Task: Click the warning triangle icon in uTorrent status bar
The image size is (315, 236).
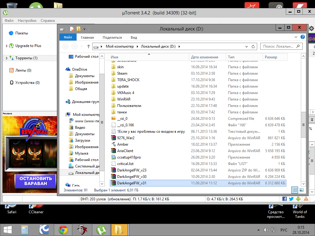Action: 306,199
